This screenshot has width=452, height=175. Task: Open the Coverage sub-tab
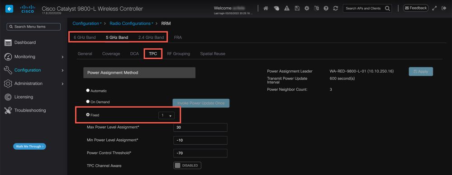(111, 54)
